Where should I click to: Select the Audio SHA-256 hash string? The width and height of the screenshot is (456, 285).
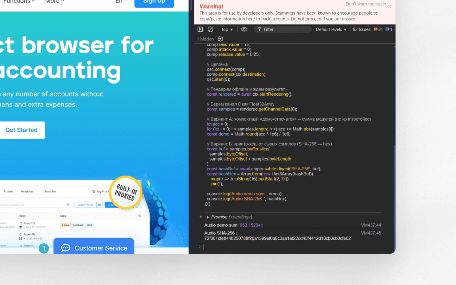click(277, 238)
